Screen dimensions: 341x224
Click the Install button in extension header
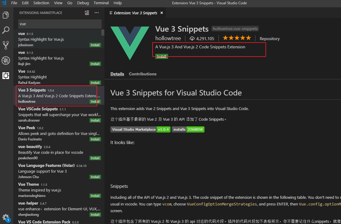[162, 57]
